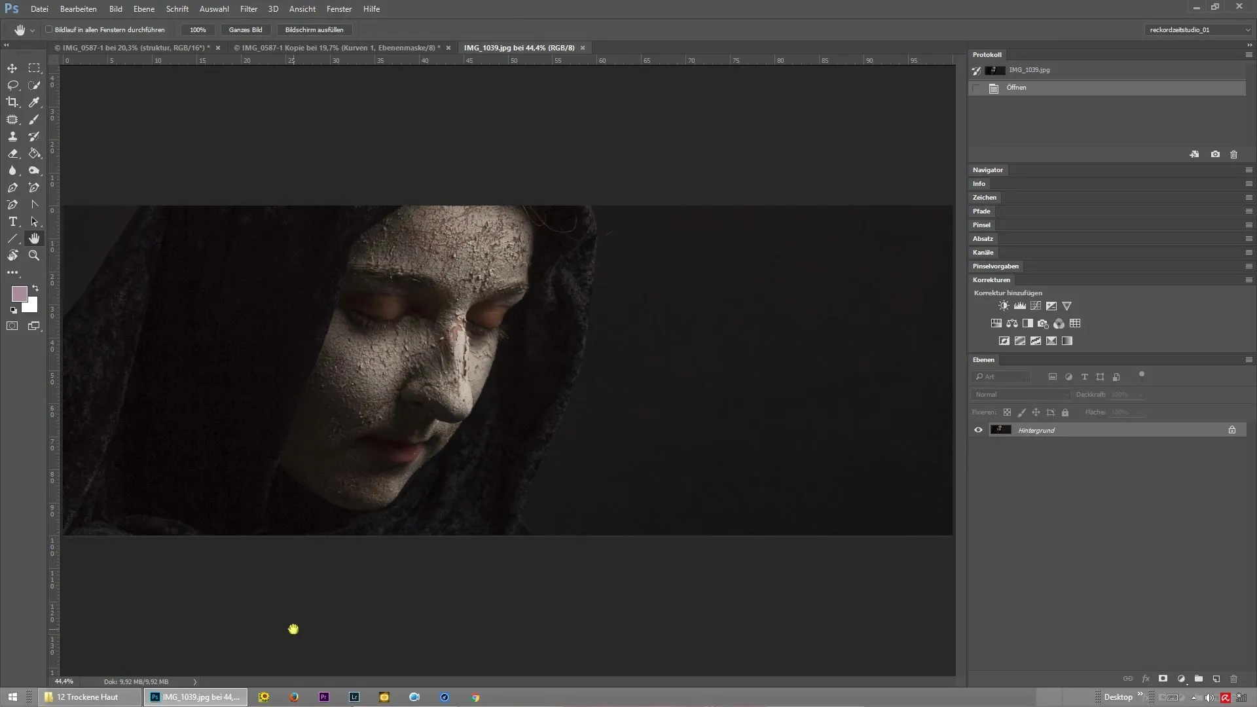This screenshot has height=707, width=1257.
Task: Toggle Quick Mask mode
Action: tap(12, 326)
